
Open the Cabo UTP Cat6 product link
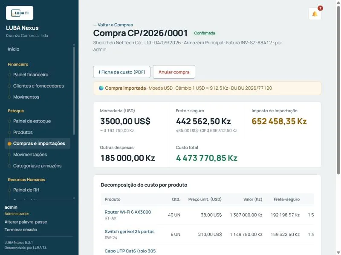130,251
